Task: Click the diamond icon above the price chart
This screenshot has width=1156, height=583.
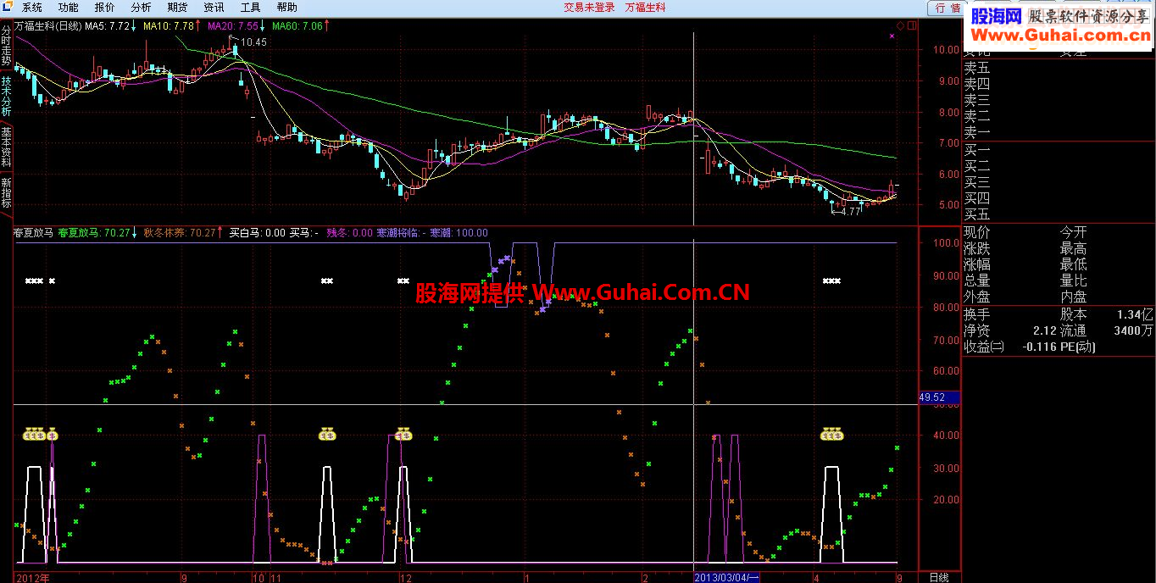Action: point(900,25)
